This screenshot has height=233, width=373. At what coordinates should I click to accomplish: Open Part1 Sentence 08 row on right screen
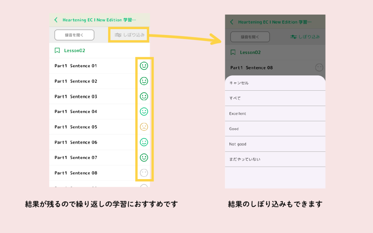tap(275, 67)
